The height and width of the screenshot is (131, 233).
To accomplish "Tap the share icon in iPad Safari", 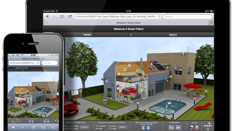I will coord(69,16).
